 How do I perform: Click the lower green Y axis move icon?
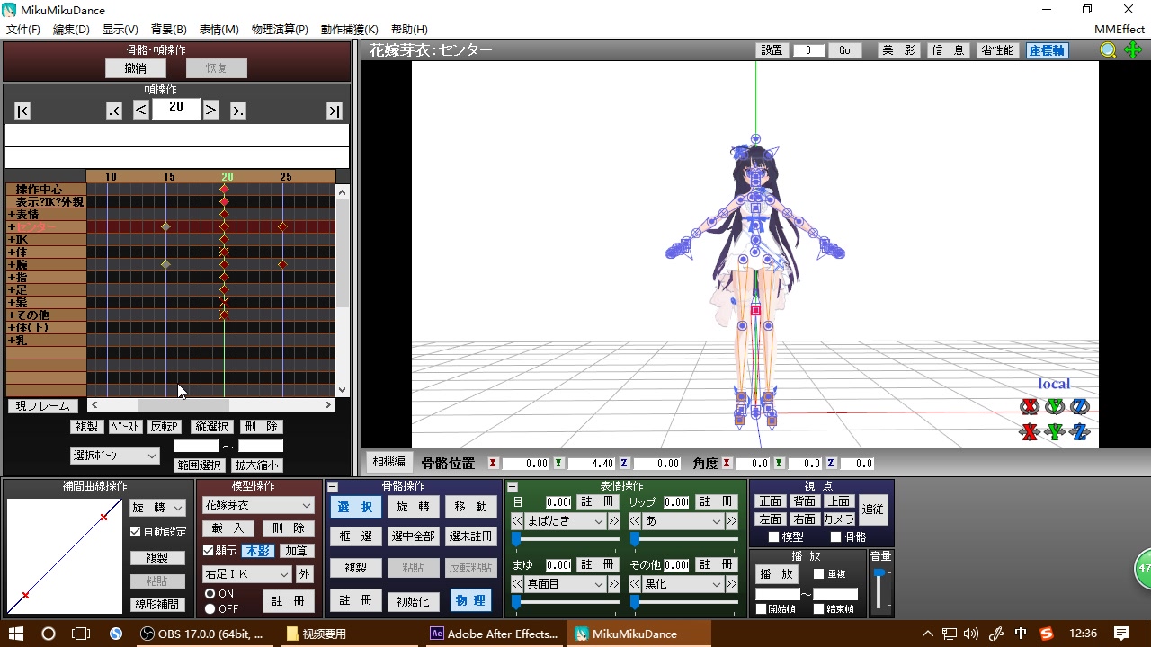pyautogui.click(x=1055, y=432)
